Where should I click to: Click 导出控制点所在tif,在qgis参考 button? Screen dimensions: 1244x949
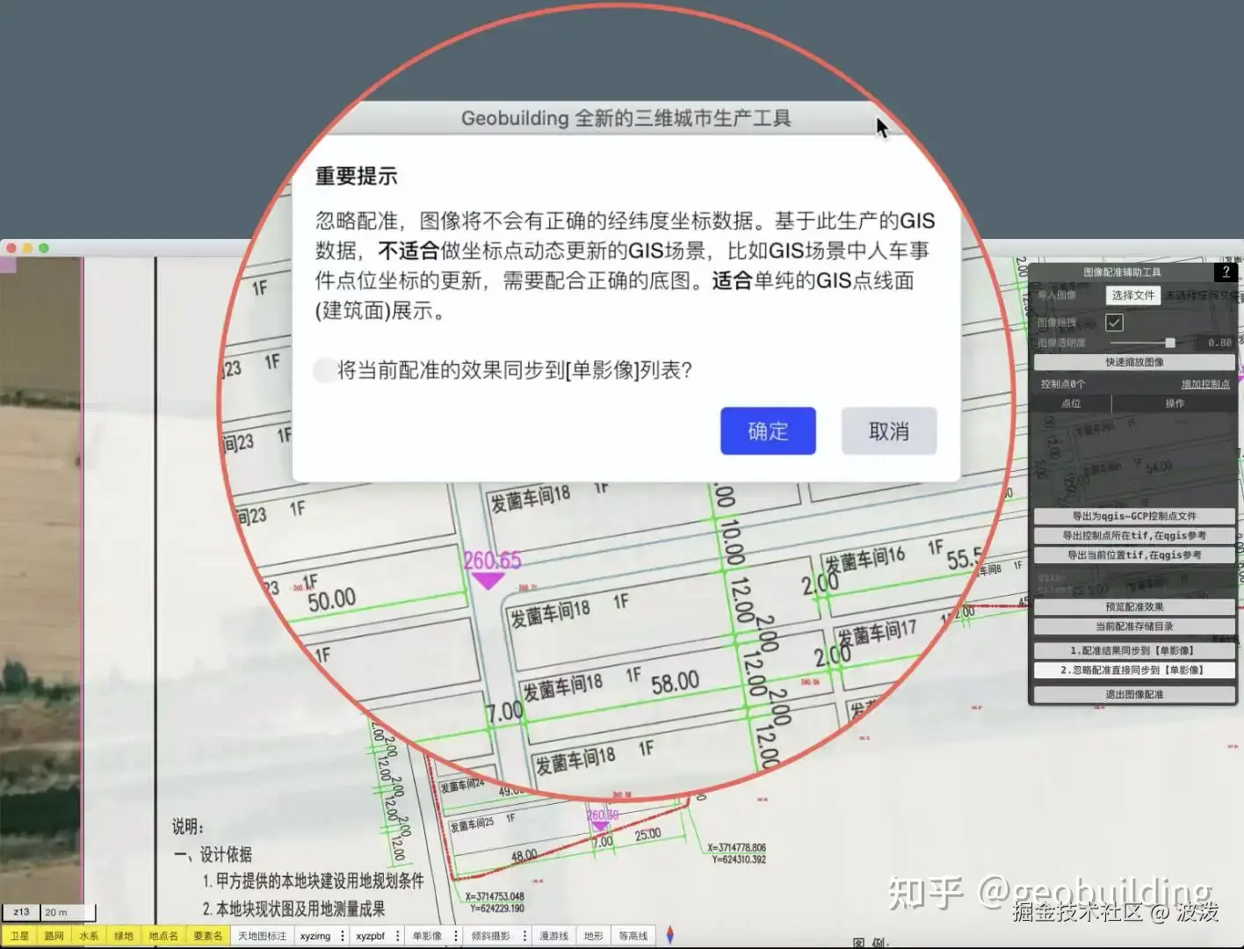[1134, 535]
